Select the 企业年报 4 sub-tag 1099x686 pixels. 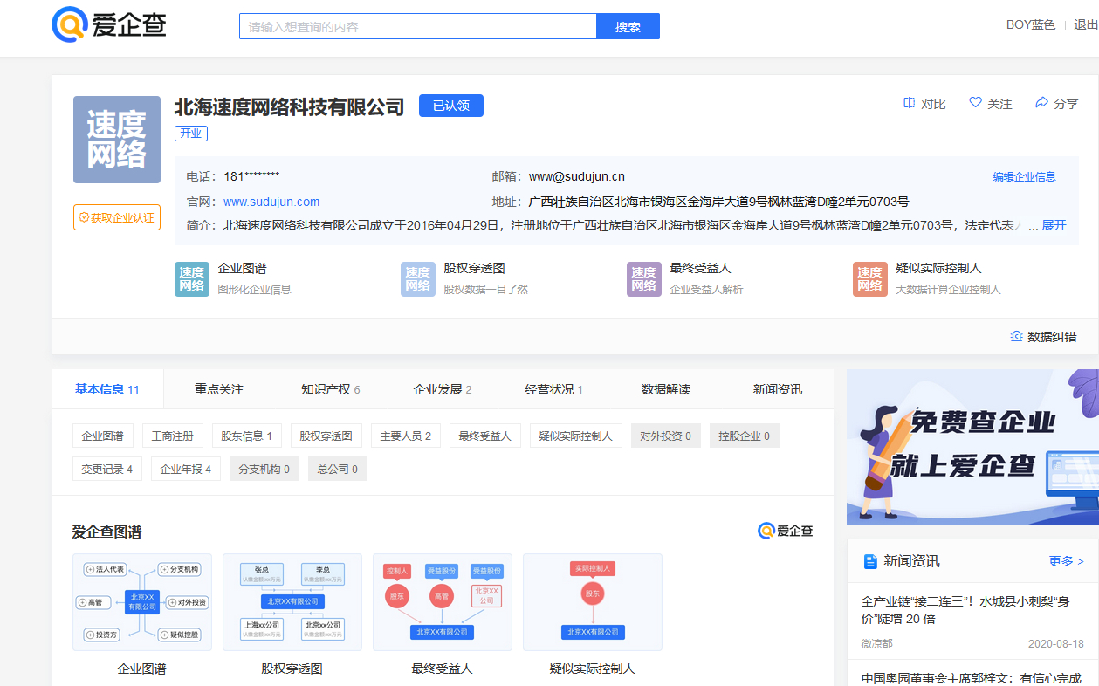pos(186,469)
